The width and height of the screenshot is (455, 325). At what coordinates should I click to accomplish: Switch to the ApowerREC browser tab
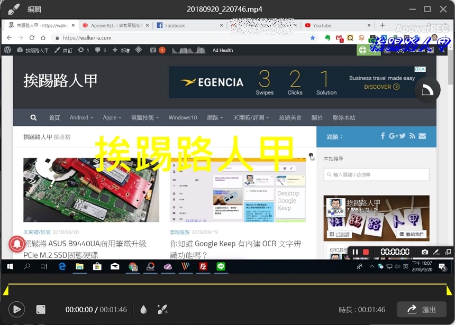[116, 25]
